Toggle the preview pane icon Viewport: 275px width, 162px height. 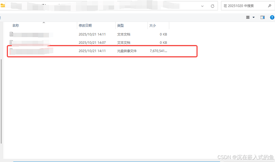click(x=262, y=17)
